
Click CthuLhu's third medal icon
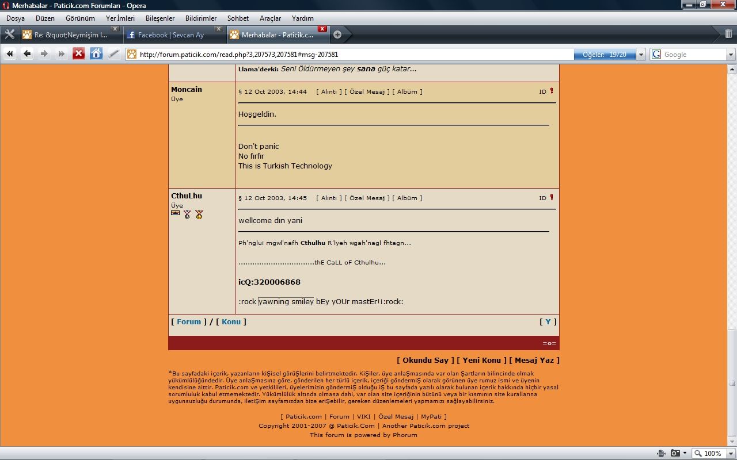pos(199,214)
